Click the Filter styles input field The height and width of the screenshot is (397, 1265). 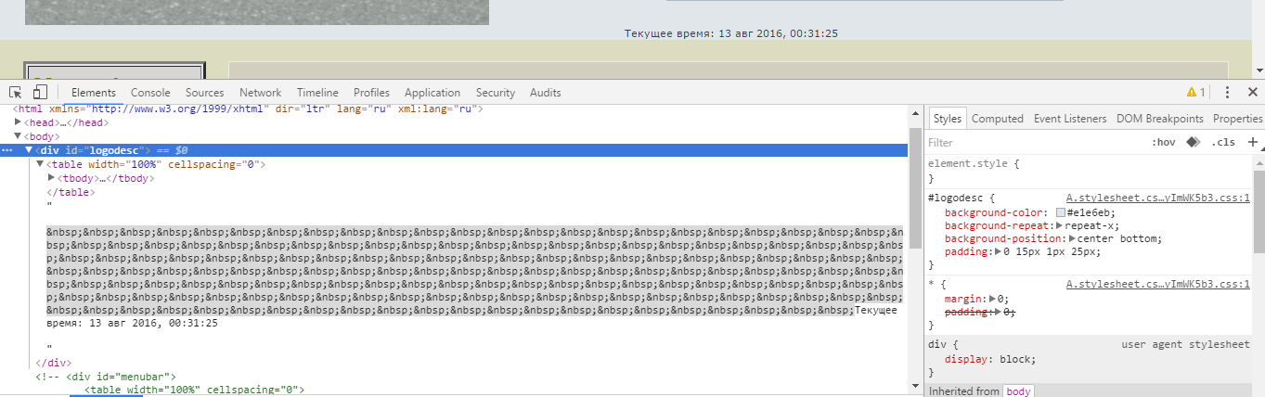click(1030, 143)
